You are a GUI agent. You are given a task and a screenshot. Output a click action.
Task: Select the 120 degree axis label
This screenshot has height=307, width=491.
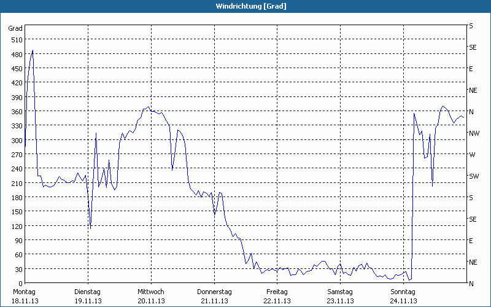pyautogui.click(x=17, y=226)
